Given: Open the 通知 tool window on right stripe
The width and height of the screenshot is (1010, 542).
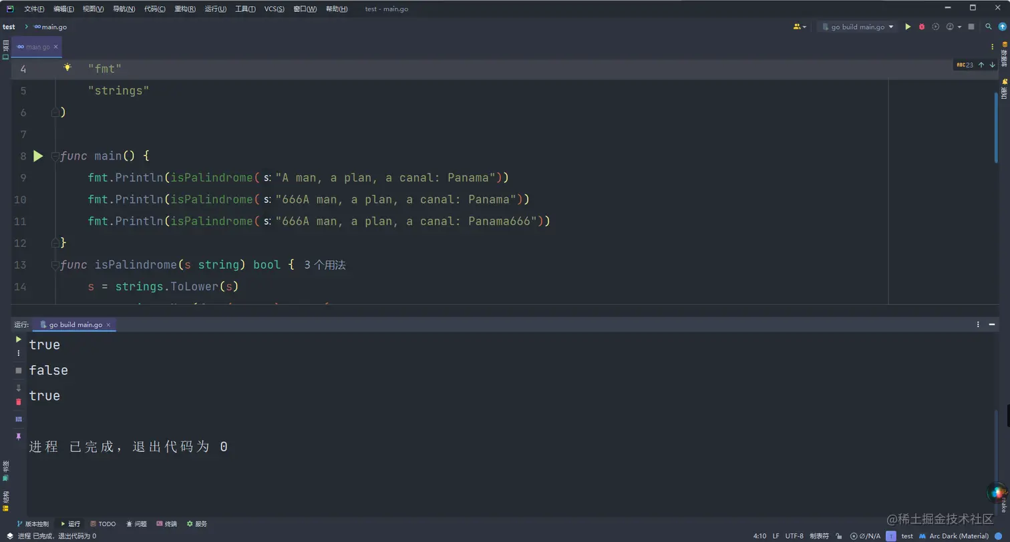Looking at the screenshot, I should (x=1004, y=89).
